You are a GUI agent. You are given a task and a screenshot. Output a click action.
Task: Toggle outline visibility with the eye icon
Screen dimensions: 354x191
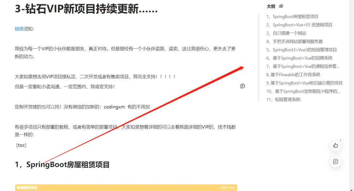pos(281,6)
